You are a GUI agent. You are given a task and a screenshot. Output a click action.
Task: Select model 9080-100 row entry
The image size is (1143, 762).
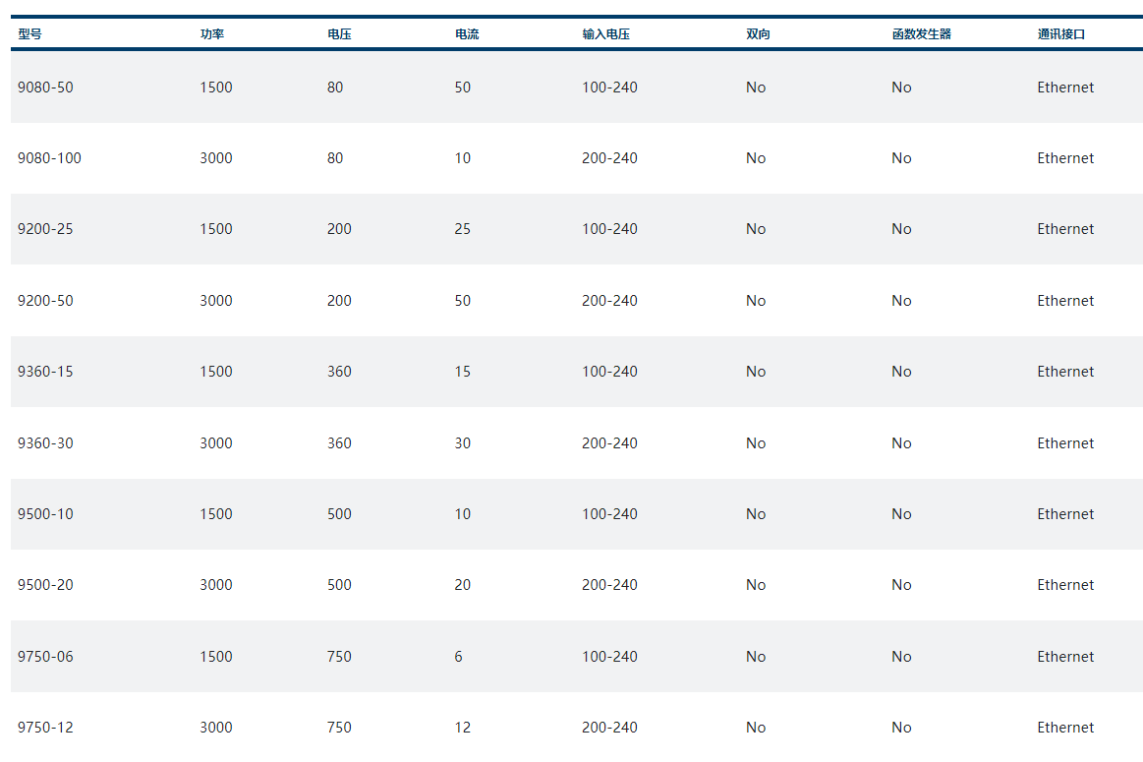click(x=49, y=158)
